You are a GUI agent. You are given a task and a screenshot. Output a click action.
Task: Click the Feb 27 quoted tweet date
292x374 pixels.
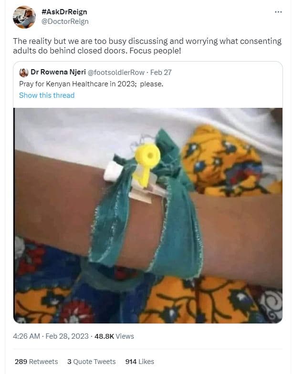click(161, 73)
